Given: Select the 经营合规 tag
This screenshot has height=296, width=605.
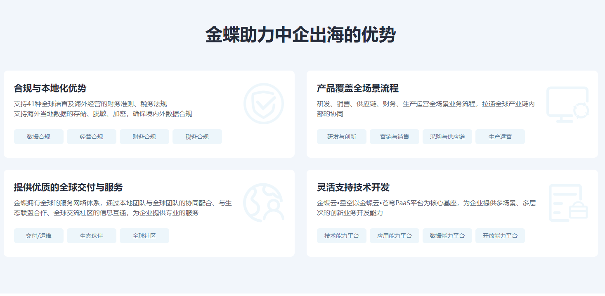Looking at the screenshot, I should pyautogui.click(x=92, y=137).
